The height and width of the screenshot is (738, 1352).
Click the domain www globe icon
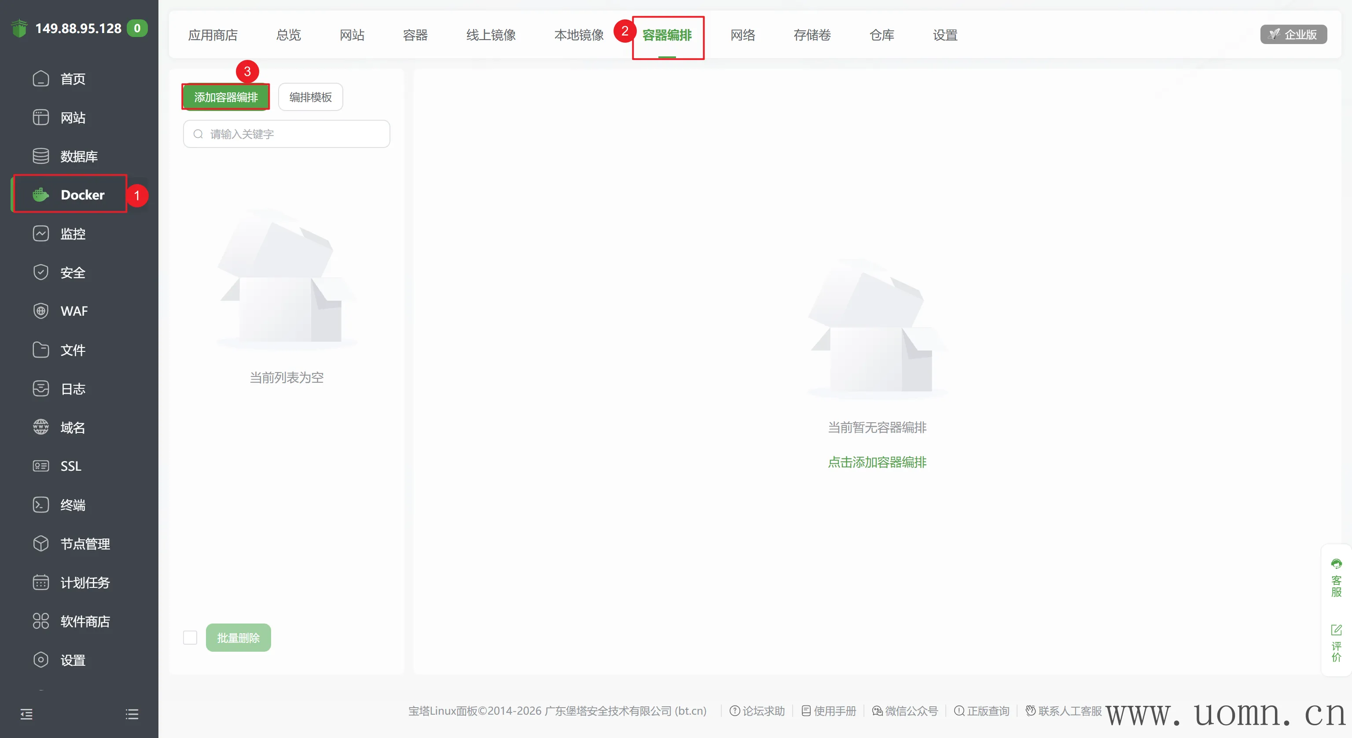40,427
